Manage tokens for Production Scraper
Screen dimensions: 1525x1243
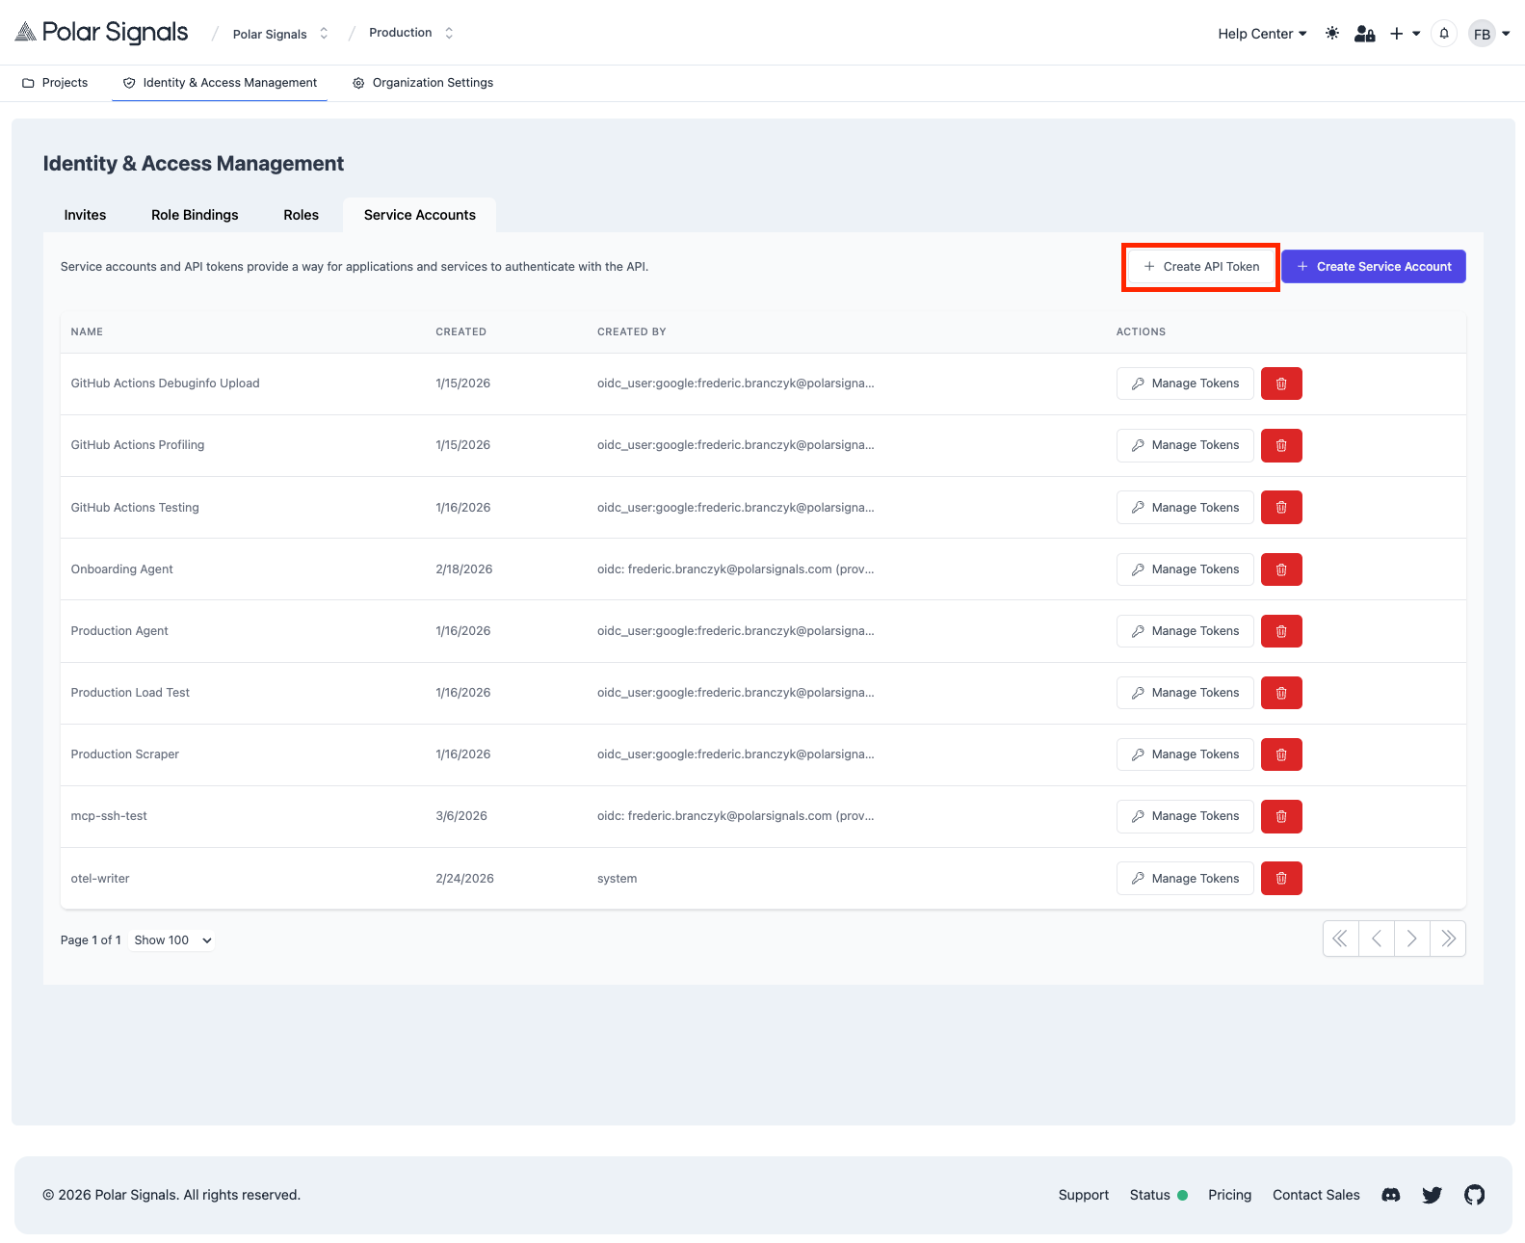1185,754
